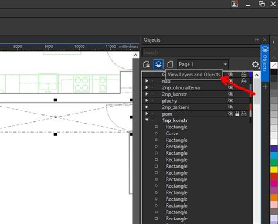278x224 pixels.
Task: Click the user account icon in title bar
Action: coord(235,4)
